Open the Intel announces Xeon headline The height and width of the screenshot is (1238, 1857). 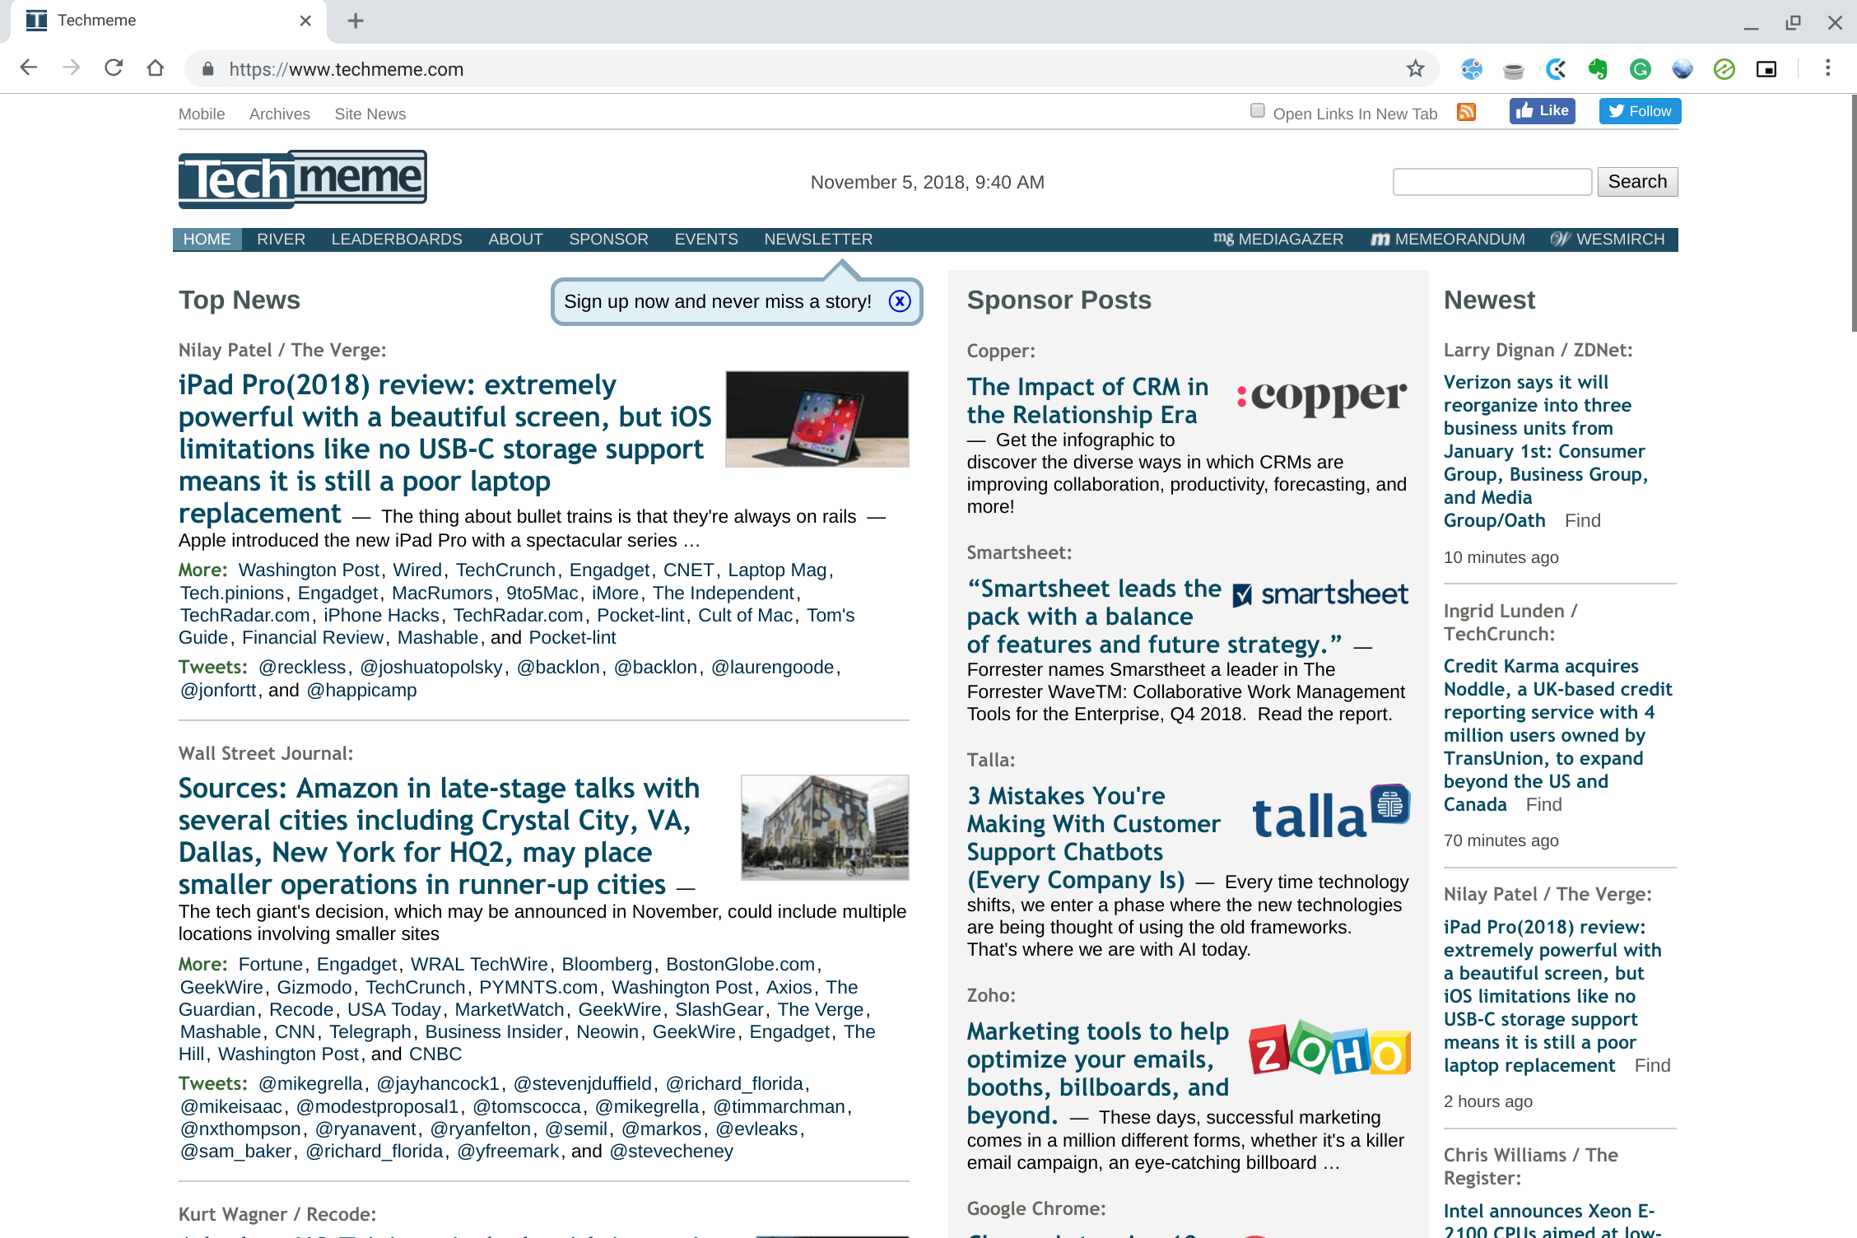coord(1552,1221)
